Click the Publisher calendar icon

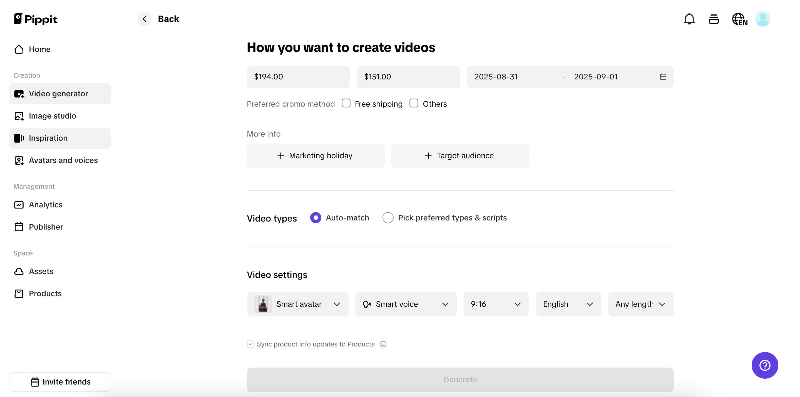click(x=19, y=227)
